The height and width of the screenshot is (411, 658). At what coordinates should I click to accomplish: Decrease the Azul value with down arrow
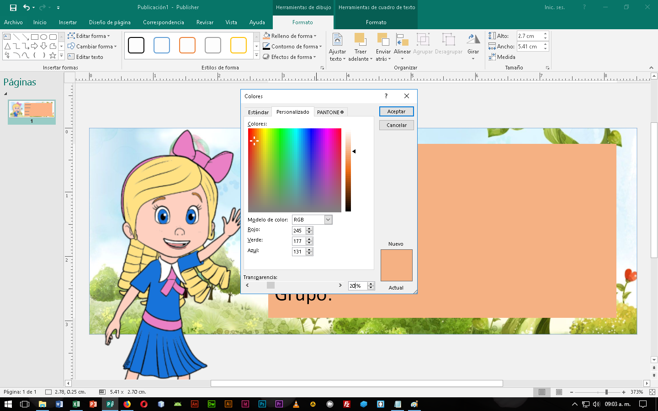pos(309,253)
